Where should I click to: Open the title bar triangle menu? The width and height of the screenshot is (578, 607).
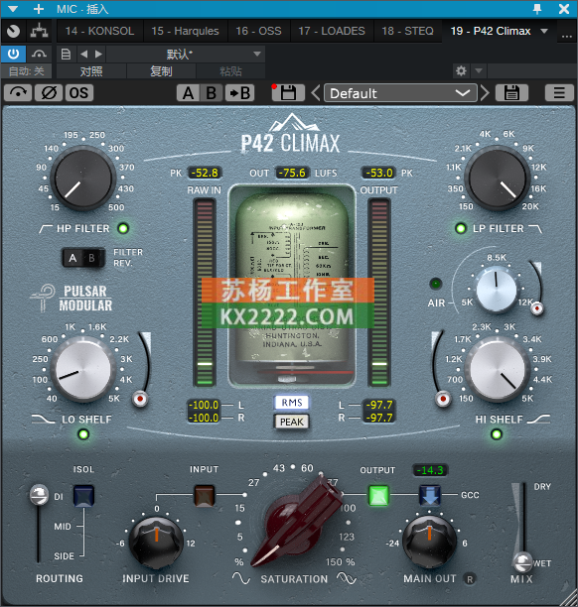pos(13,9)
